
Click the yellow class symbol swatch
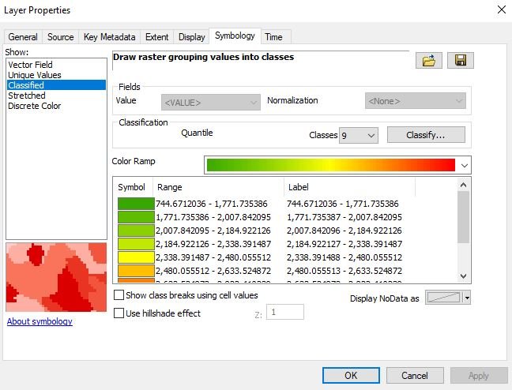[x=135, y=257]
